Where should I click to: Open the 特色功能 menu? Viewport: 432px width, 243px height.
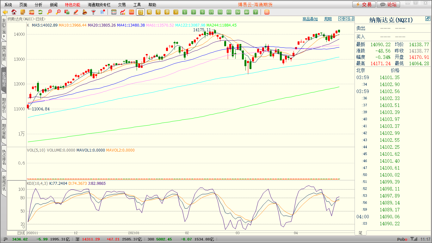[x=72, y=5]
